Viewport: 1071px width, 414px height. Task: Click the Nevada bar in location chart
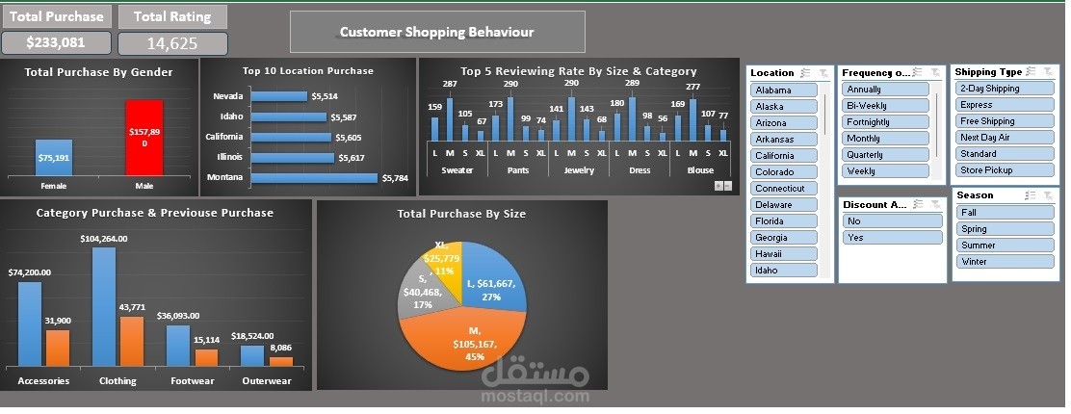[x=278, y=96]
